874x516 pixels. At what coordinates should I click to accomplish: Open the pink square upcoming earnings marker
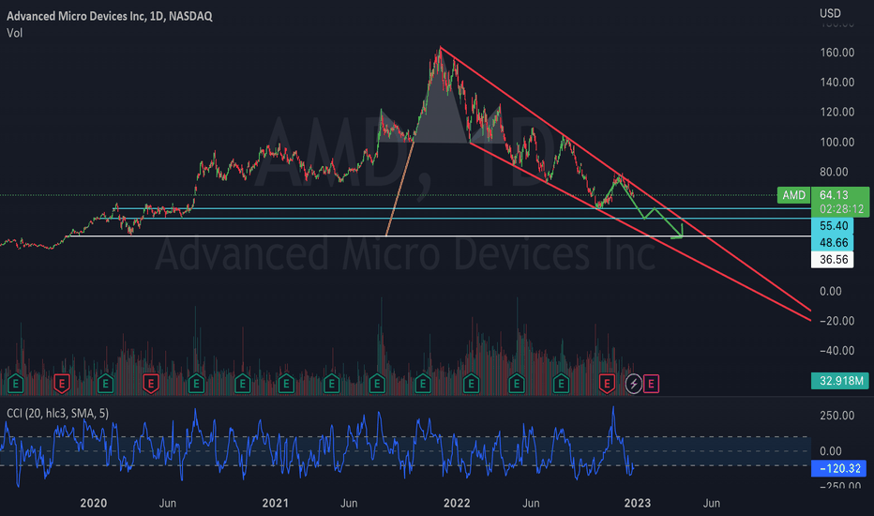point(651,384)
